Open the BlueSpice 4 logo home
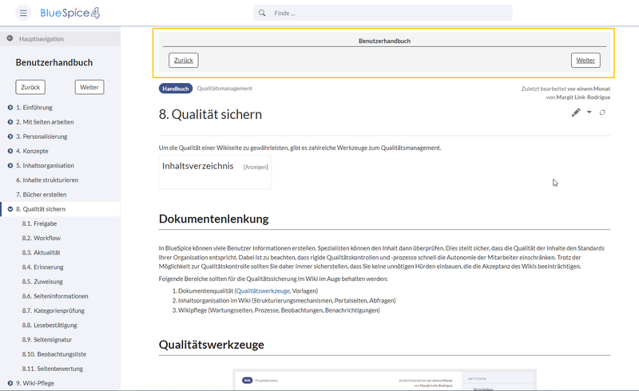Image resolution: width=639 pixels, height=391 pixels. pos(69,13)
